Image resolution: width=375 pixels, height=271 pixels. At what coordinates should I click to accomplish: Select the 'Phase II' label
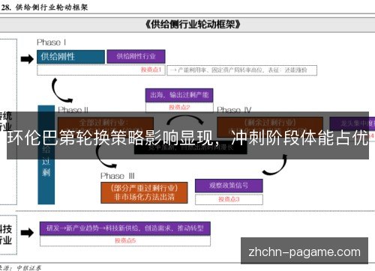[73, 109]
